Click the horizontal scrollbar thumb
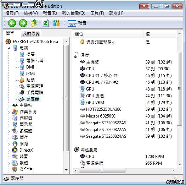The width and height of the screenshot is (186, 185). pos(102,170)
